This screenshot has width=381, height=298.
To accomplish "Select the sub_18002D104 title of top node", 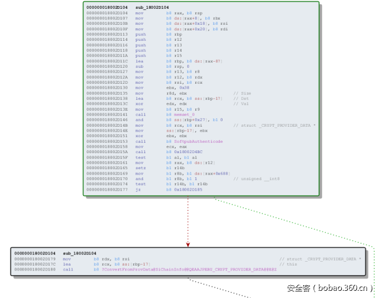I will [x=152, y=8].
